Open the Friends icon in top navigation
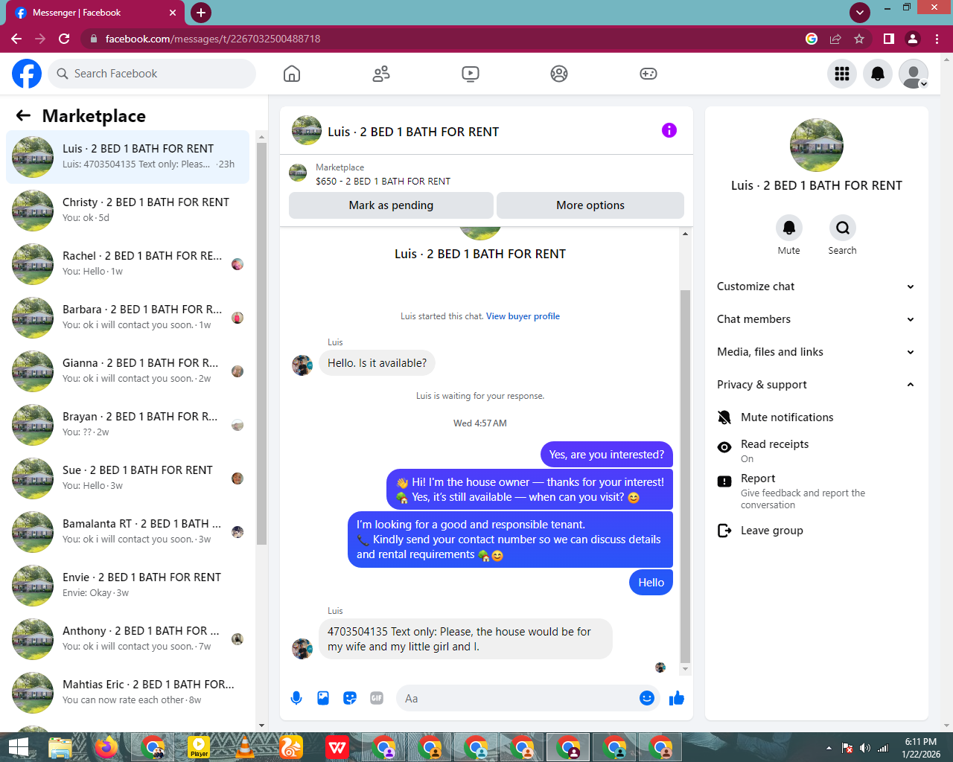The image size is (953, 762). (381, 74)
